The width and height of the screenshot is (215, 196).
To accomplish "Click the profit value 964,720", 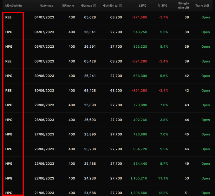I will click(140, 149).
